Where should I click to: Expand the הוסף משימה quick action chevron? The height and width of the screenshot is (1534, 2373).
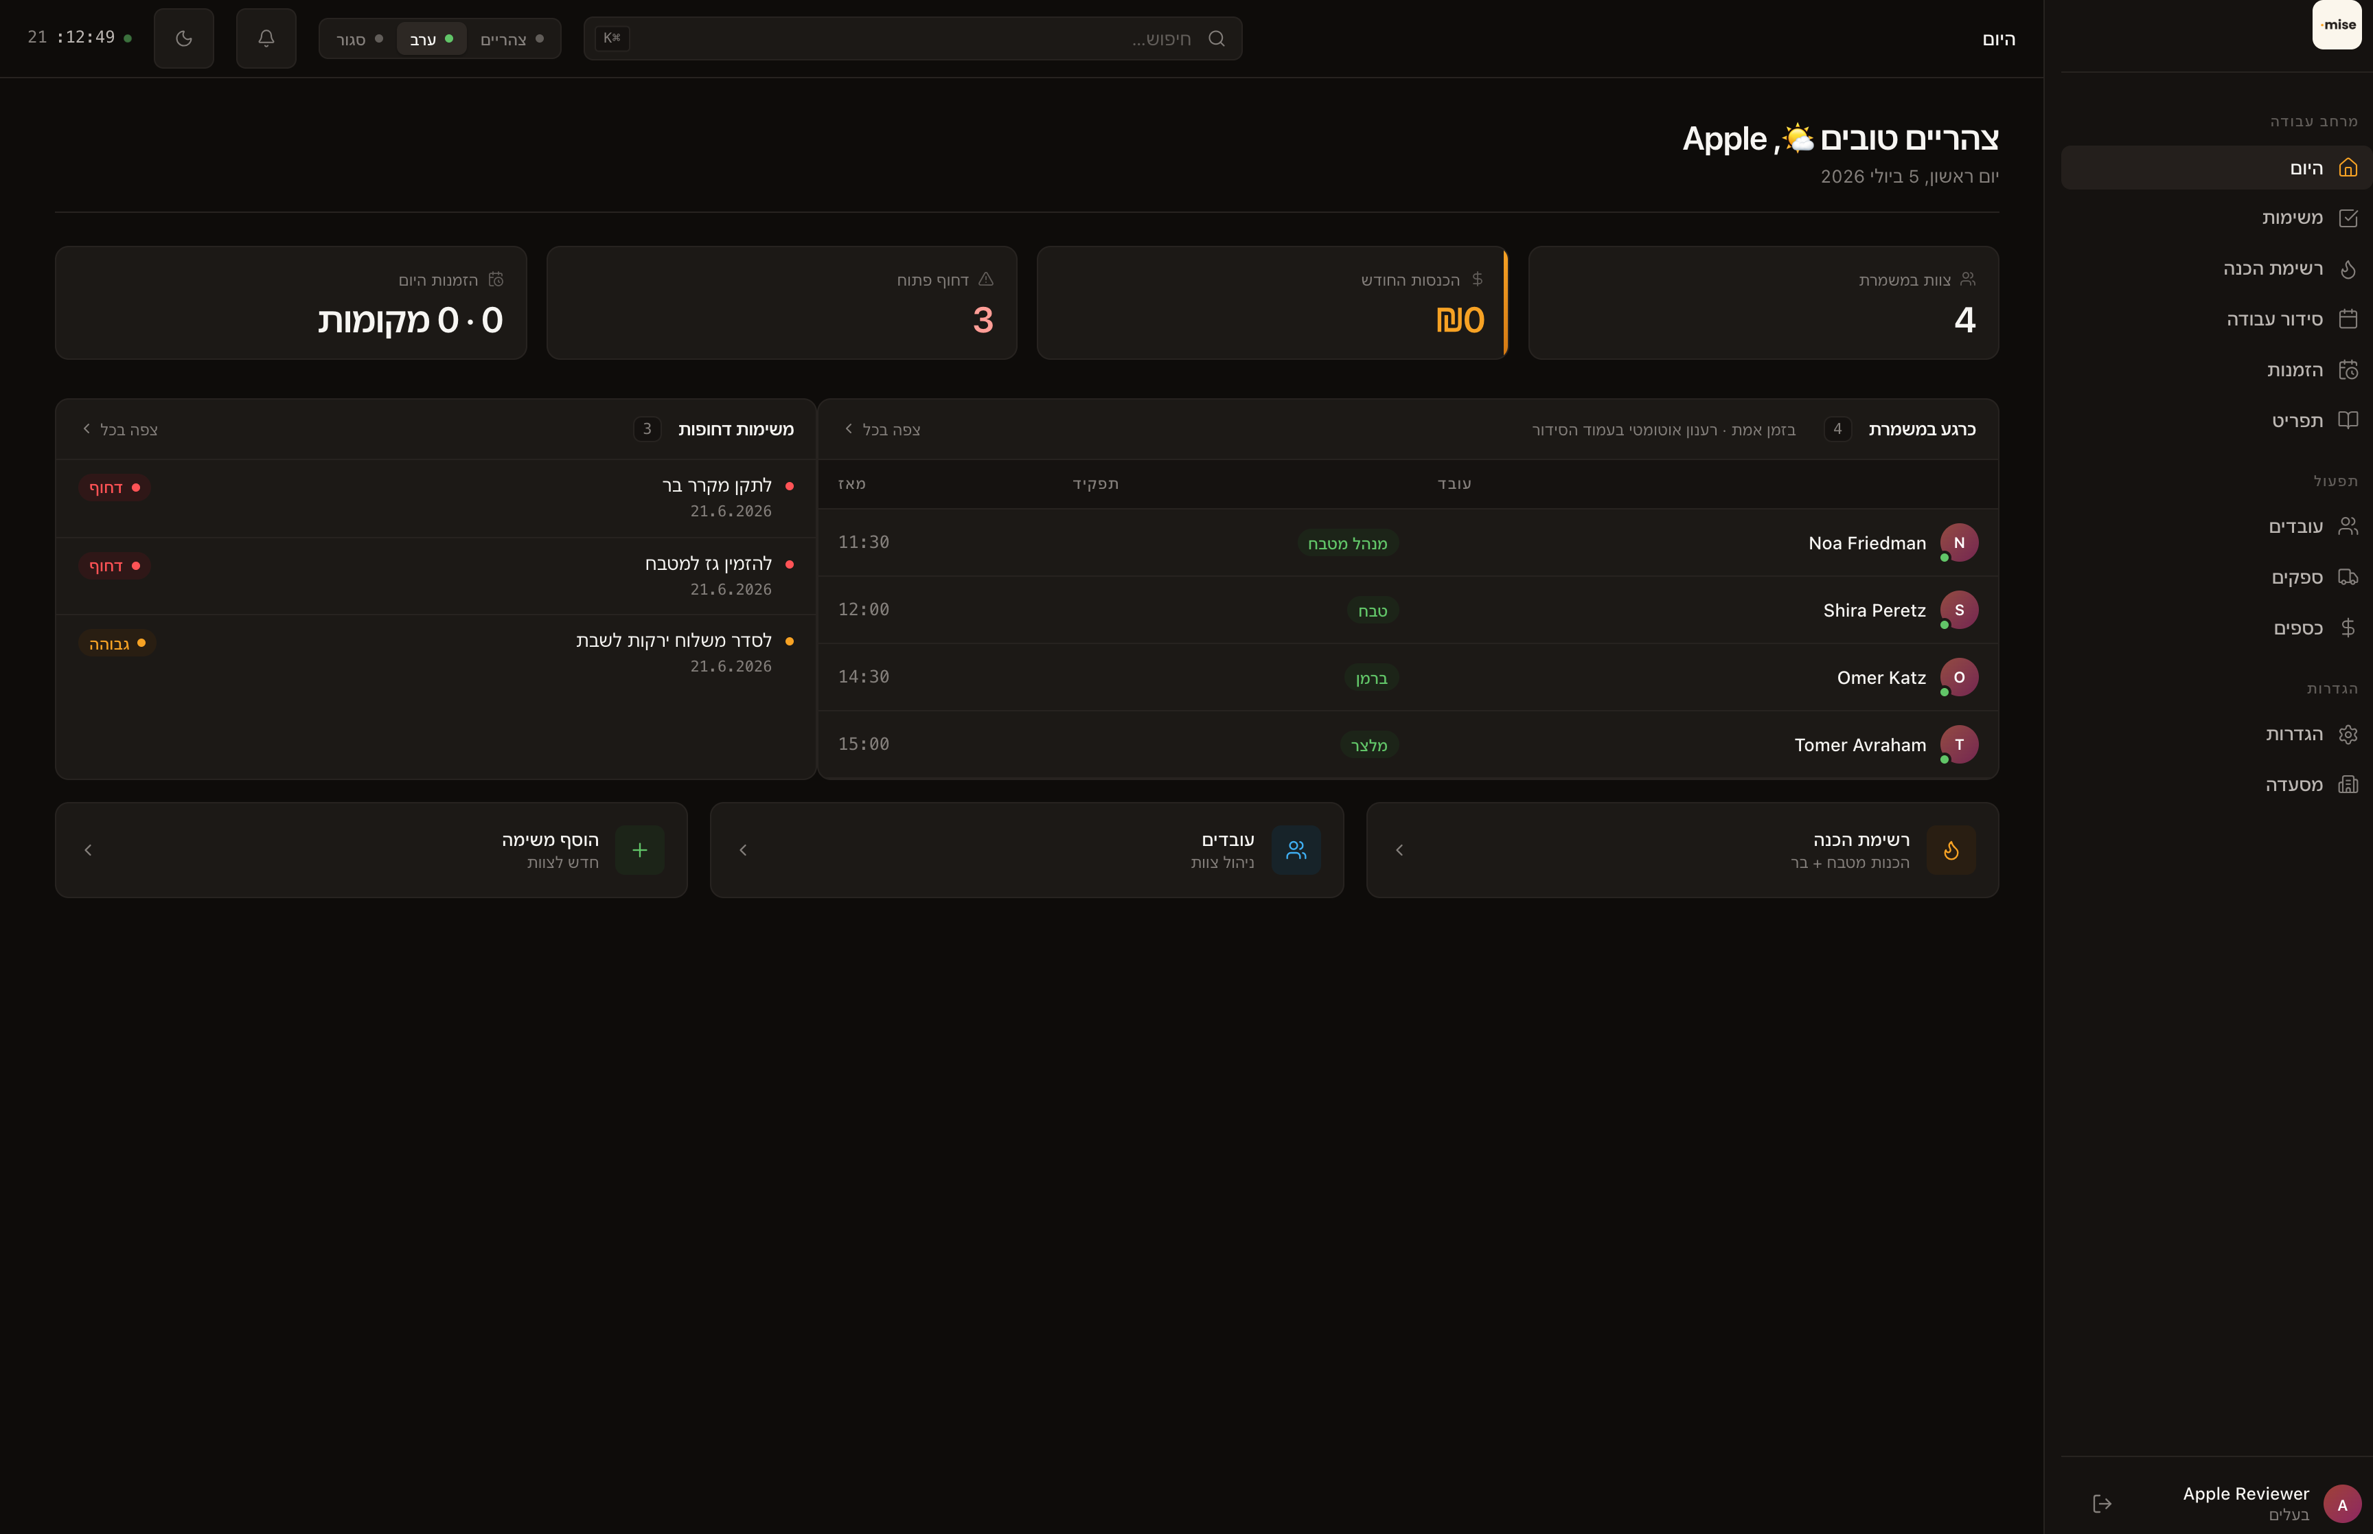88,849
